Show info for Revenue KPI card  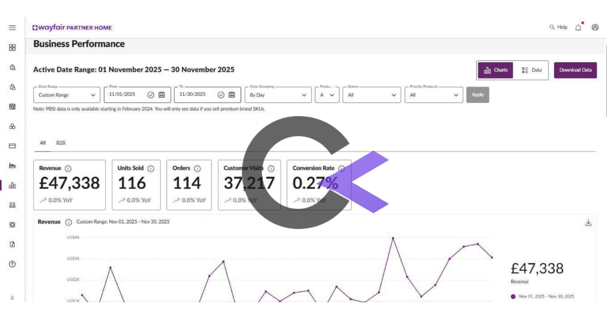point(68,169)
